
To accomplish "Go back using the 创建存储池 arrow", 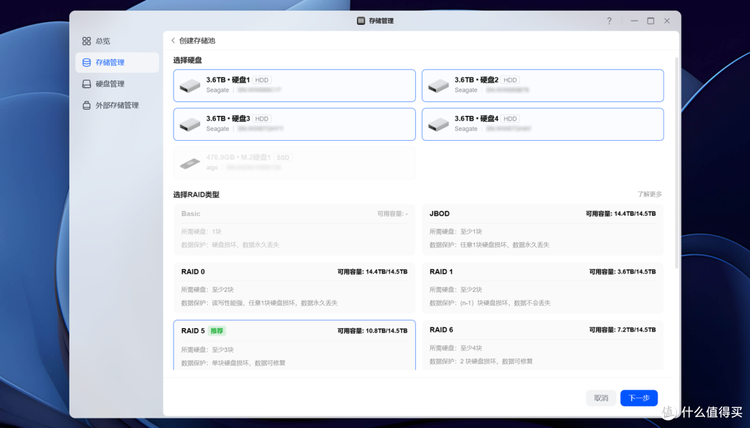I will pos(173,41).
